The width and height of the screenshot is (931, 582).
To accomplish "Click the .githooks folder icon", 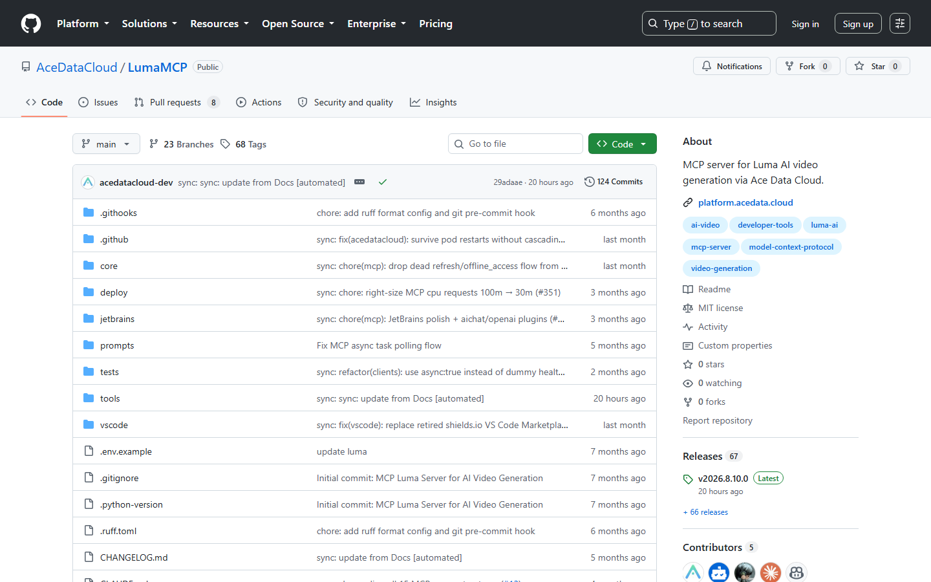I will click(89, 212).
